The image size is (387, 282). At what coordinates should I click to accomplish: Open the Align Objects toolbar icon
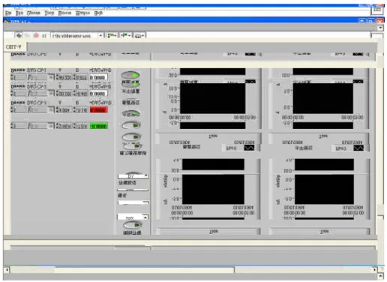point(112,36)
